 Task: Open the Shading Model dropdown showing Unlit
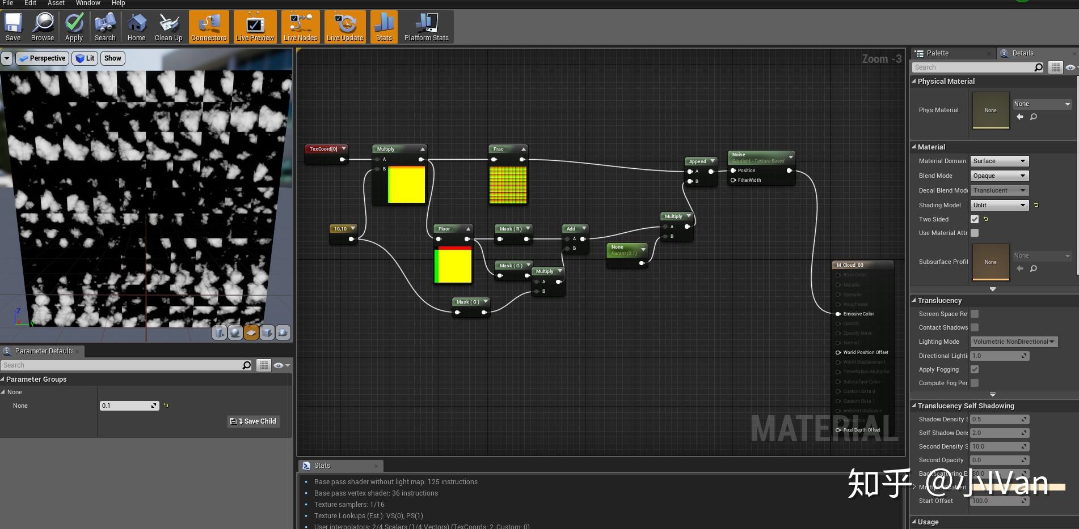tap(998, 205)
